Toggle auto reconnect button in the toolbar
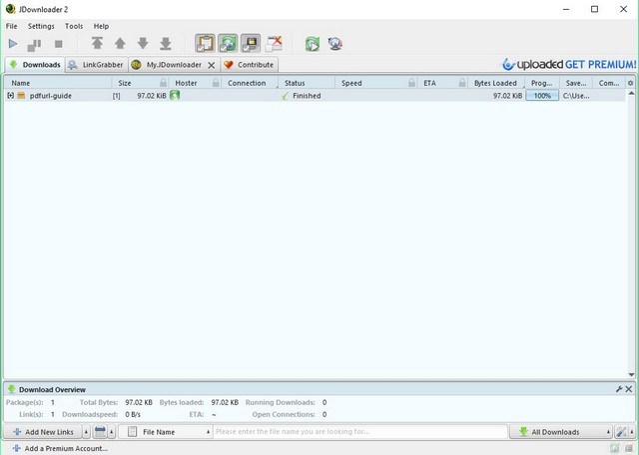Viewport: 639px width, 455px height. [x=228, y=44]
